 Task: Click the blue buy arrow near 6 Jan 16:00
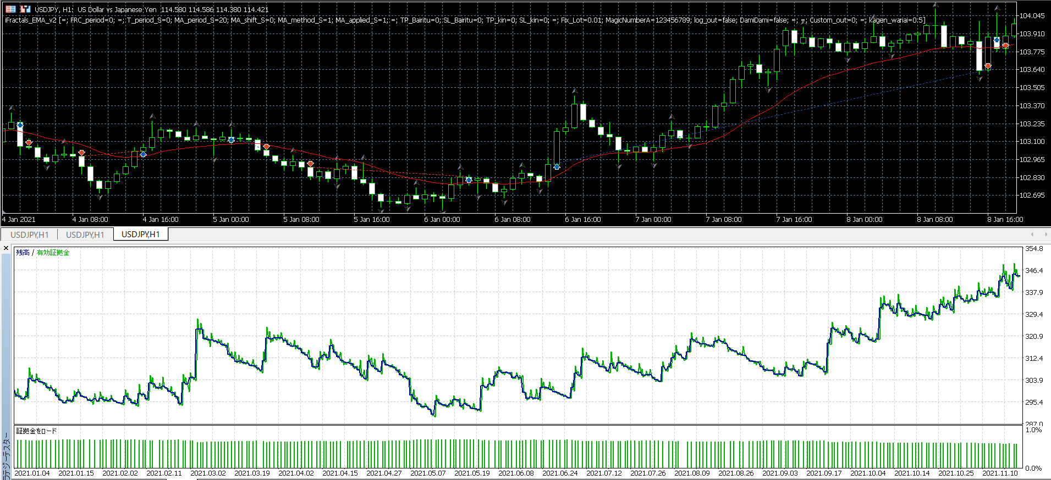pyautogui.click(x=557, y=166)
